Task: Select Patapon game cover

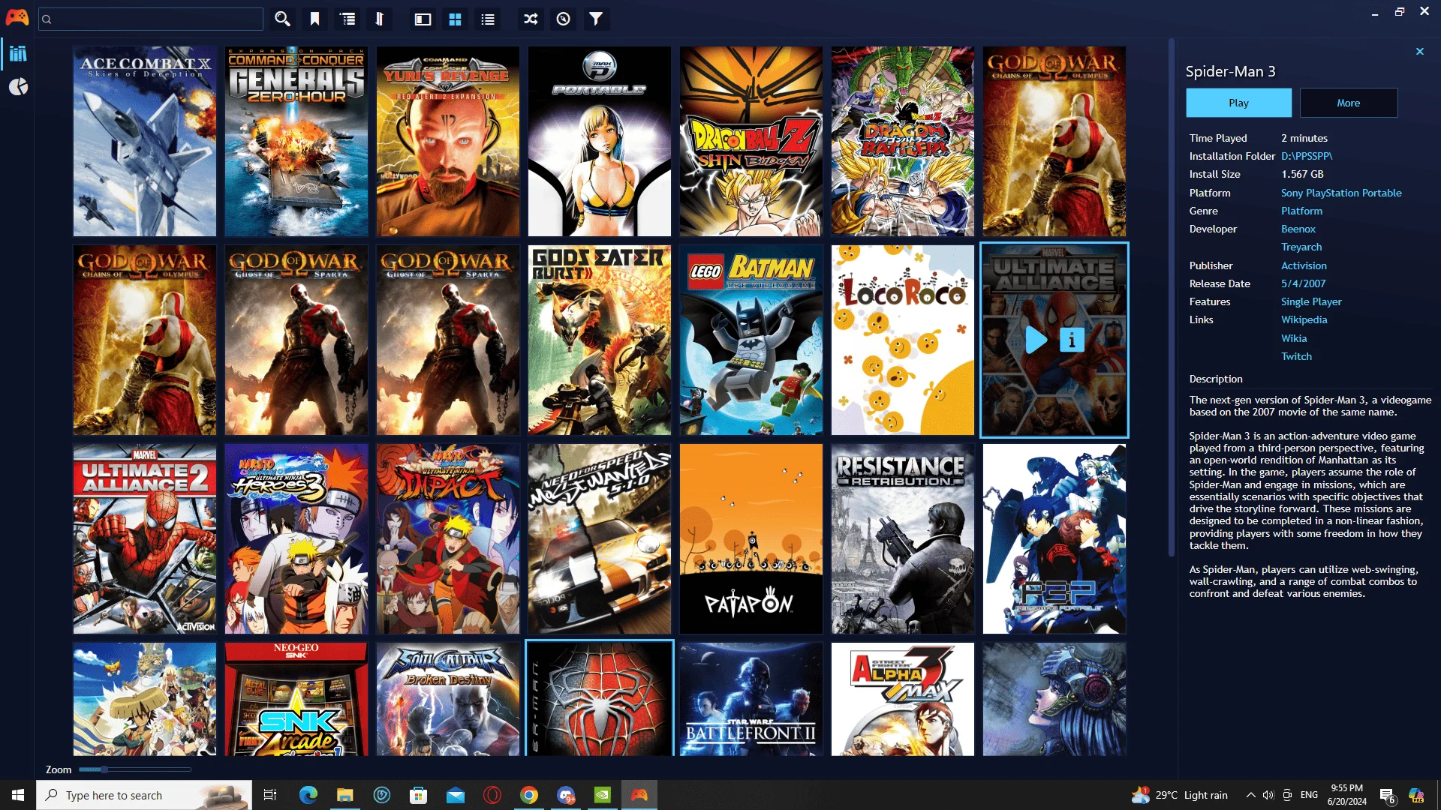Action: [x=751, y=538]
